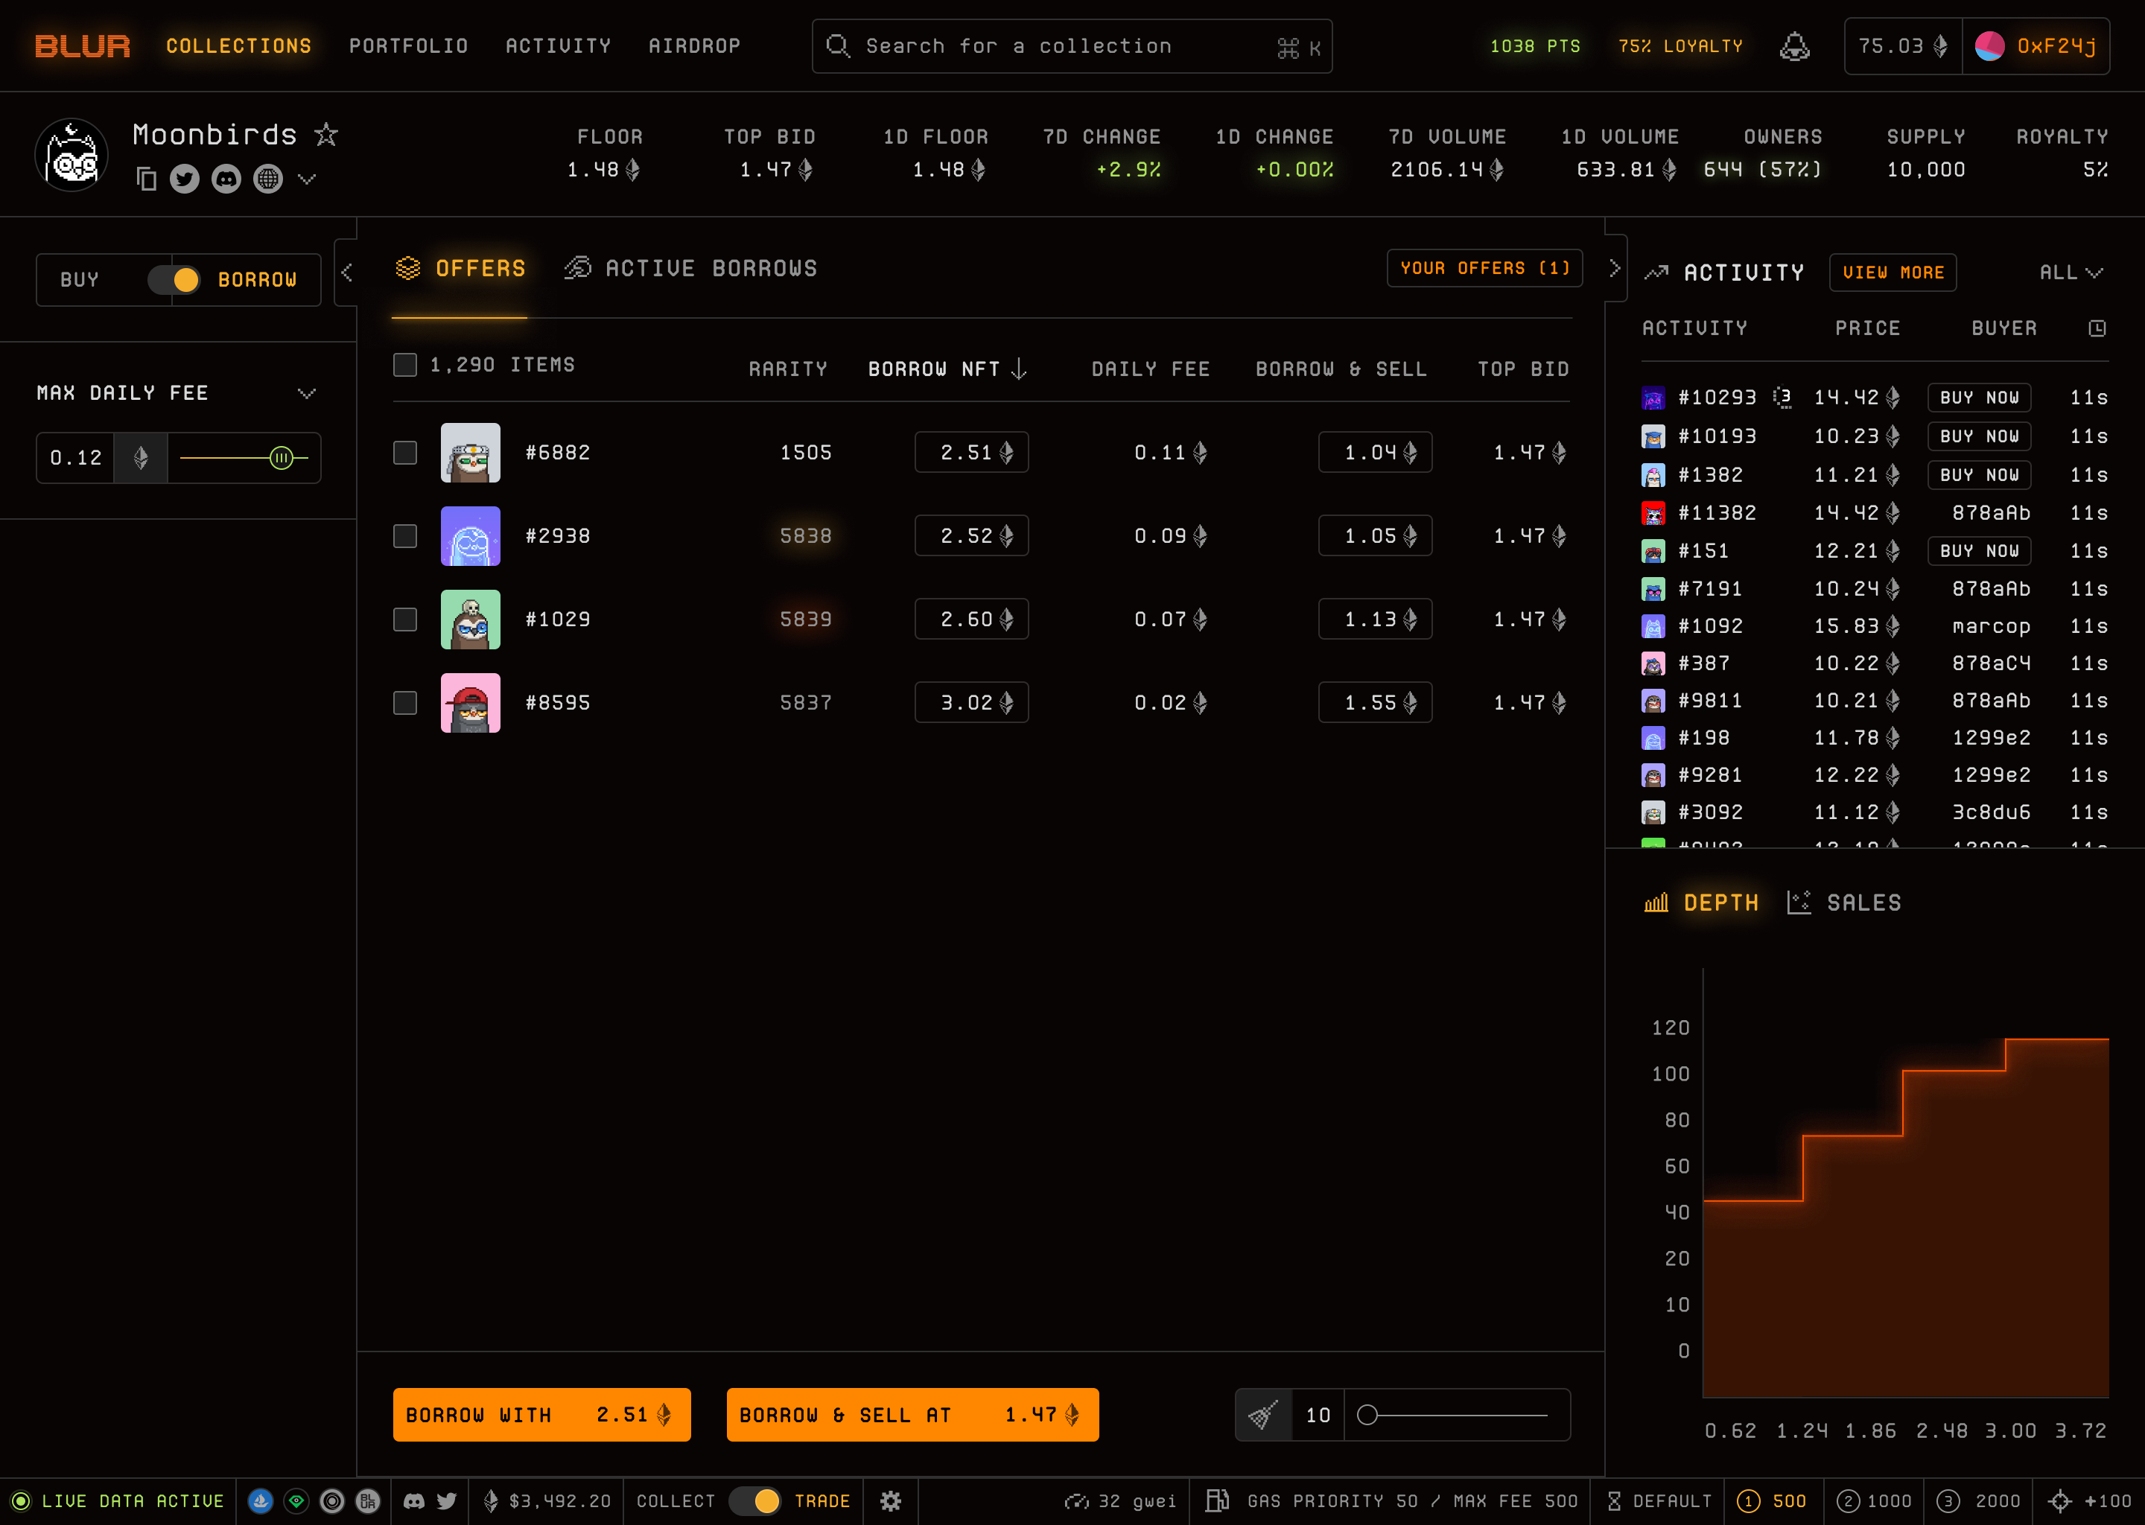Switch to the Offers tab

pyautogui.click(x=460, y=269)
